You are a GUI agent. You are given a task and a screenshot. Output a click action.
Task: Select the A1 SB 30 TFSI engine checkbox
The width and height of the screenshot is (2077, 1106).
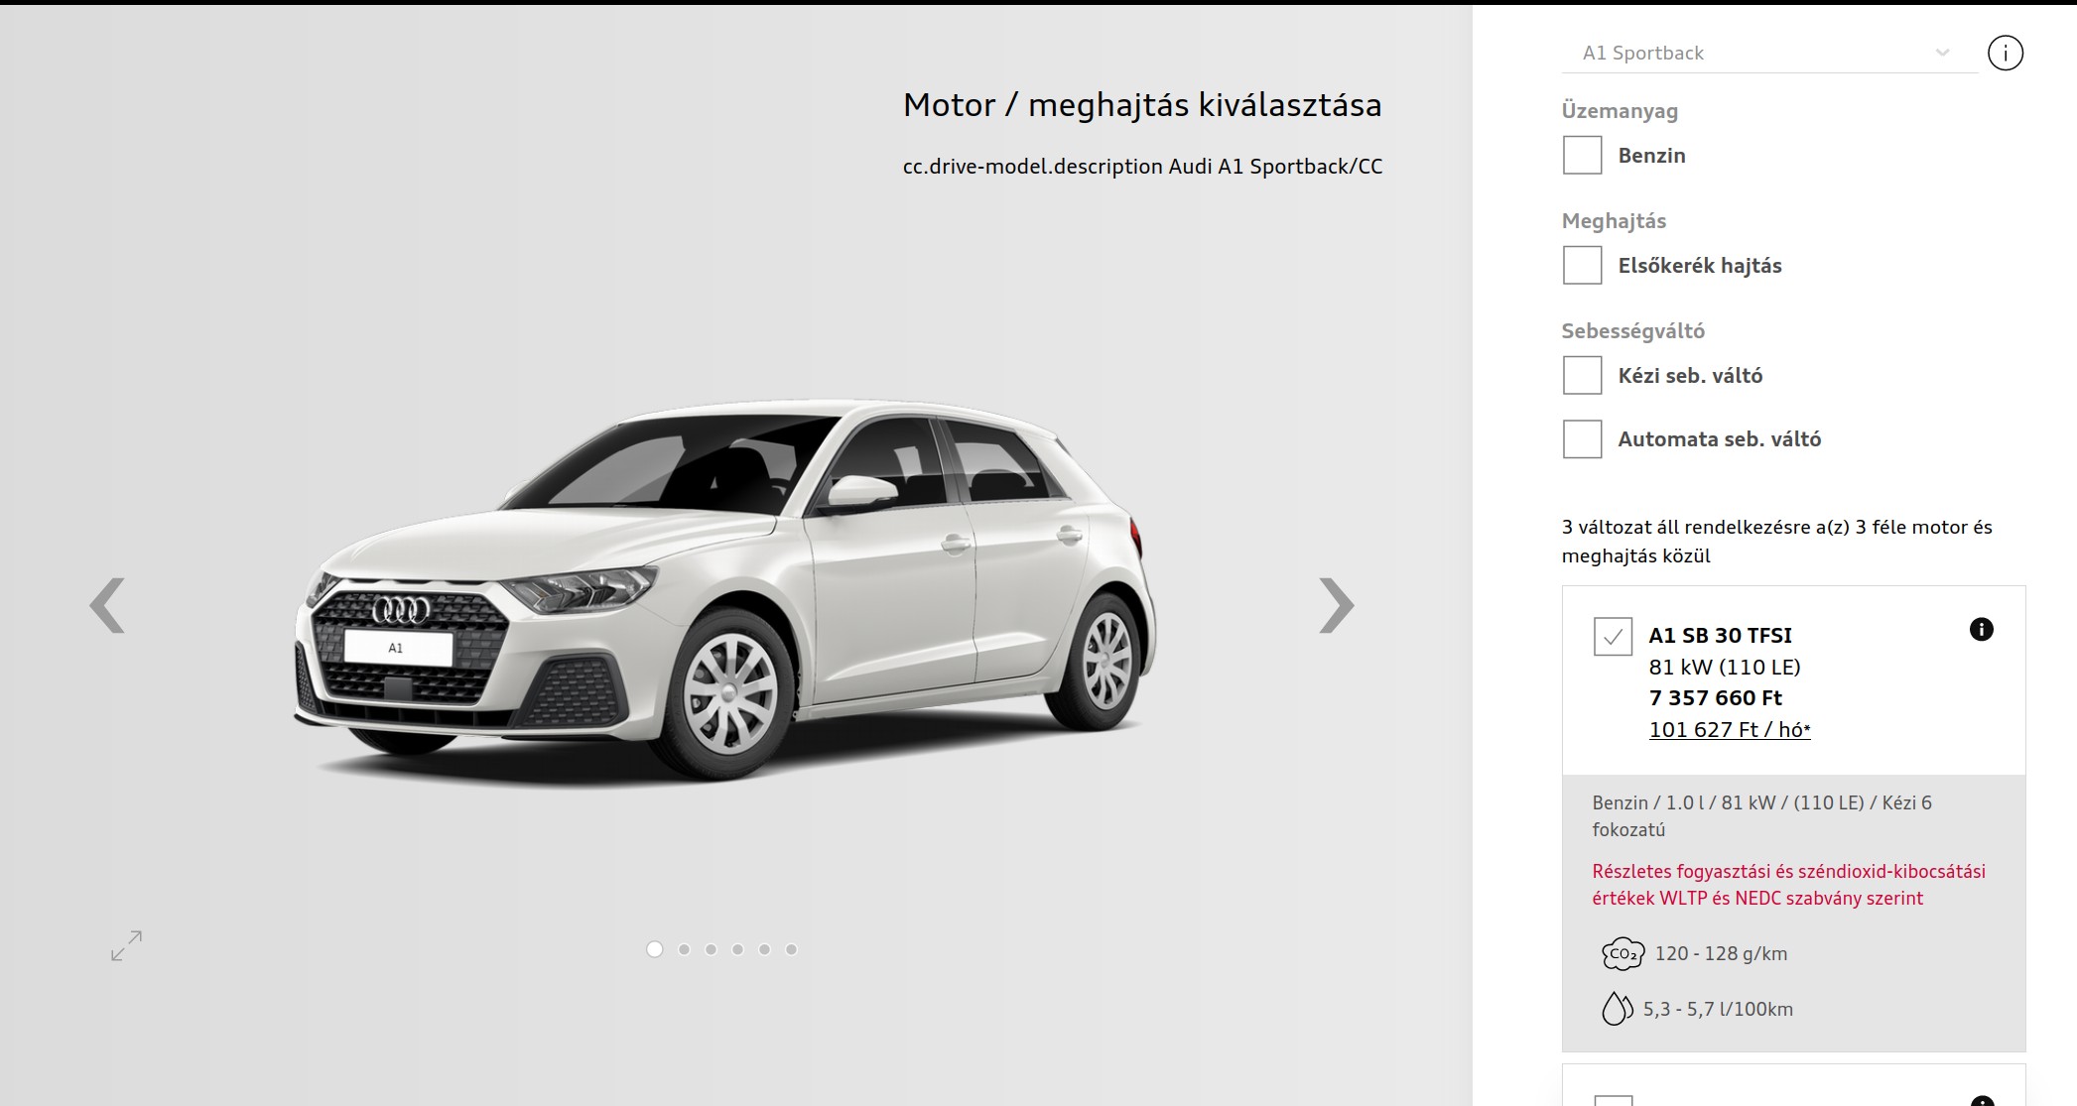pos(1613,636)
